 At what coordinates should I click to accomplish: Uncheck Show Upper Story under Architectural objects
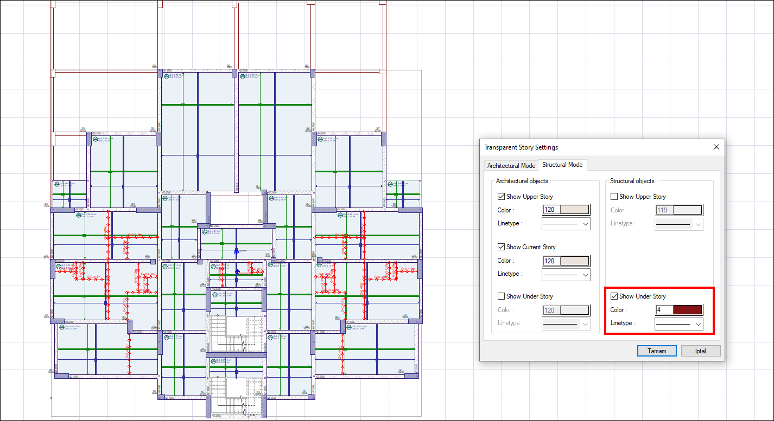[x=501, y=197]
